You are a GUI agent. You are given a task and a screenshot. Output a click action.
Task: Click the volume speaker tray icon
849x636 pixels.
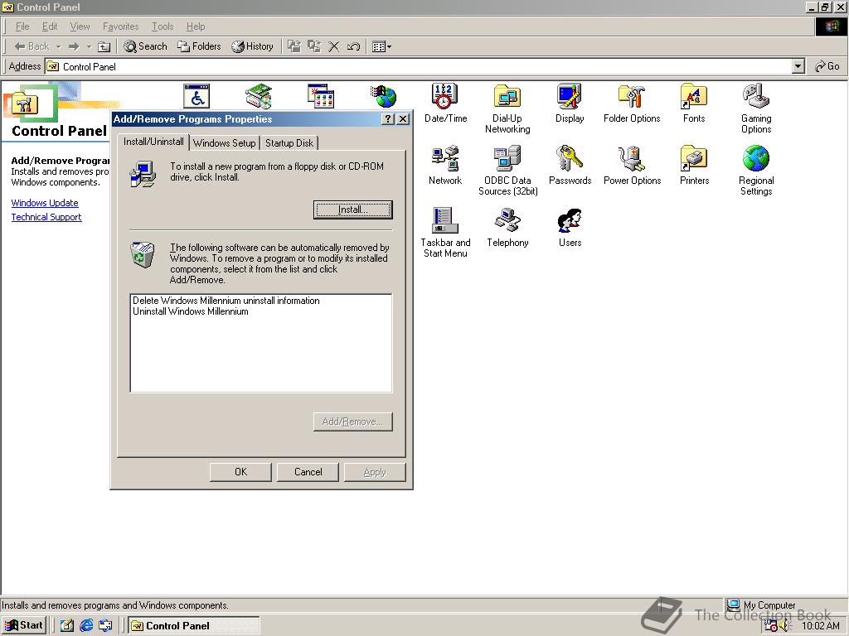[784, 626]
